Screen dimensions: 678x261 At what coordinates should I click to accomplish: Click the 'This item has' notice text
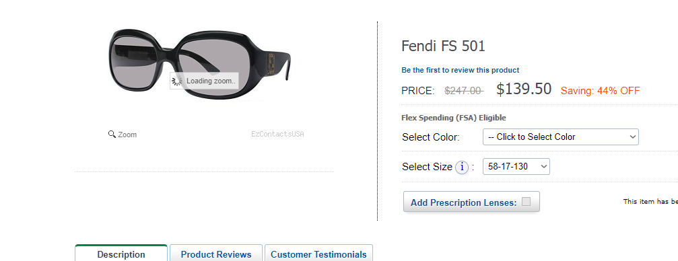tap(650, 201)
